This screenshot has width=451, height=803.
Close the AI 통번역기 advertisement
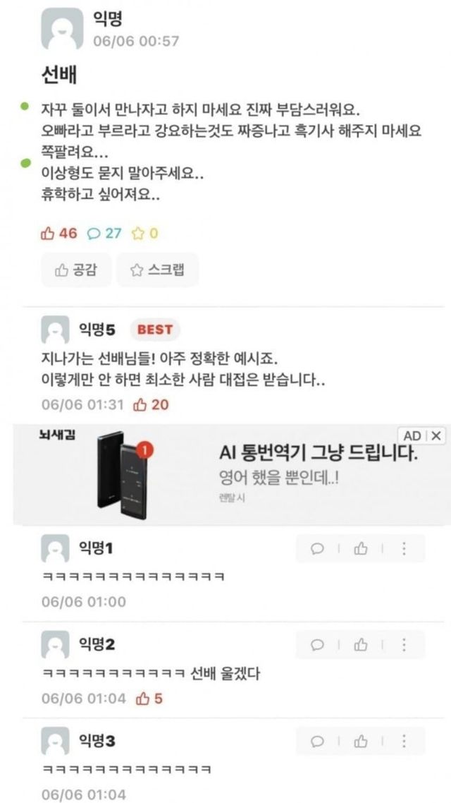click(435, 436)
